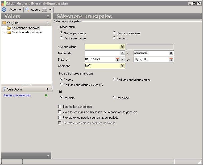
Task: Collapse the Volets panel with double chevron
Action: (x=48, y=16)
